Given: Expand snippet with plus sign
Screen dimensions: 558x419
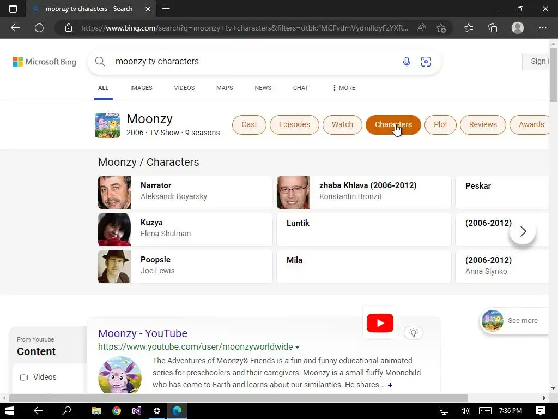Looking at the screenshot, I should [x=390, y=385].
